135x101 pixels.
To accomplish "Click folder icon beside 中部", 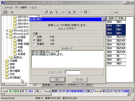I will (15, 47).
